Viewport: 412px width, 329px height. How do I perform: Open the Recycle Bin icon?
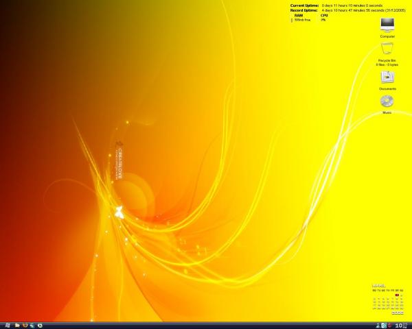[387, 50]
